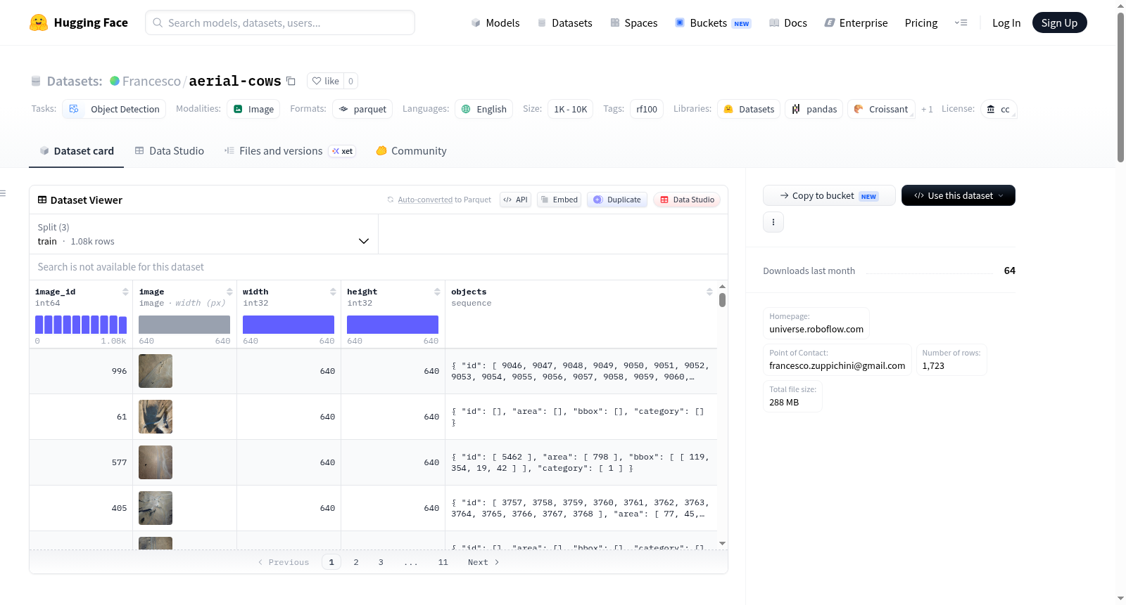Click the image_id histogram bar chart
Screen dimensions: 1126x605
click(81, 325)
